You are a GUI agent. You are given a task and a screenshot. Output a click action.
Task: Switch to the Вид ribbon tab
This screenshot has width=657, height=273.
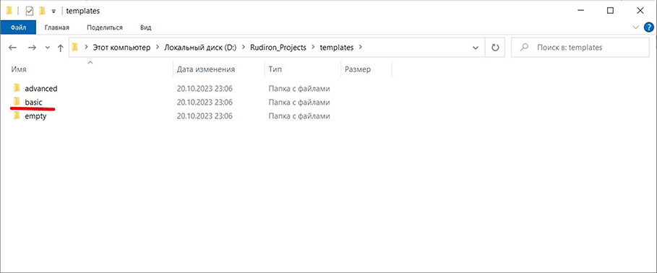point(146,27)
